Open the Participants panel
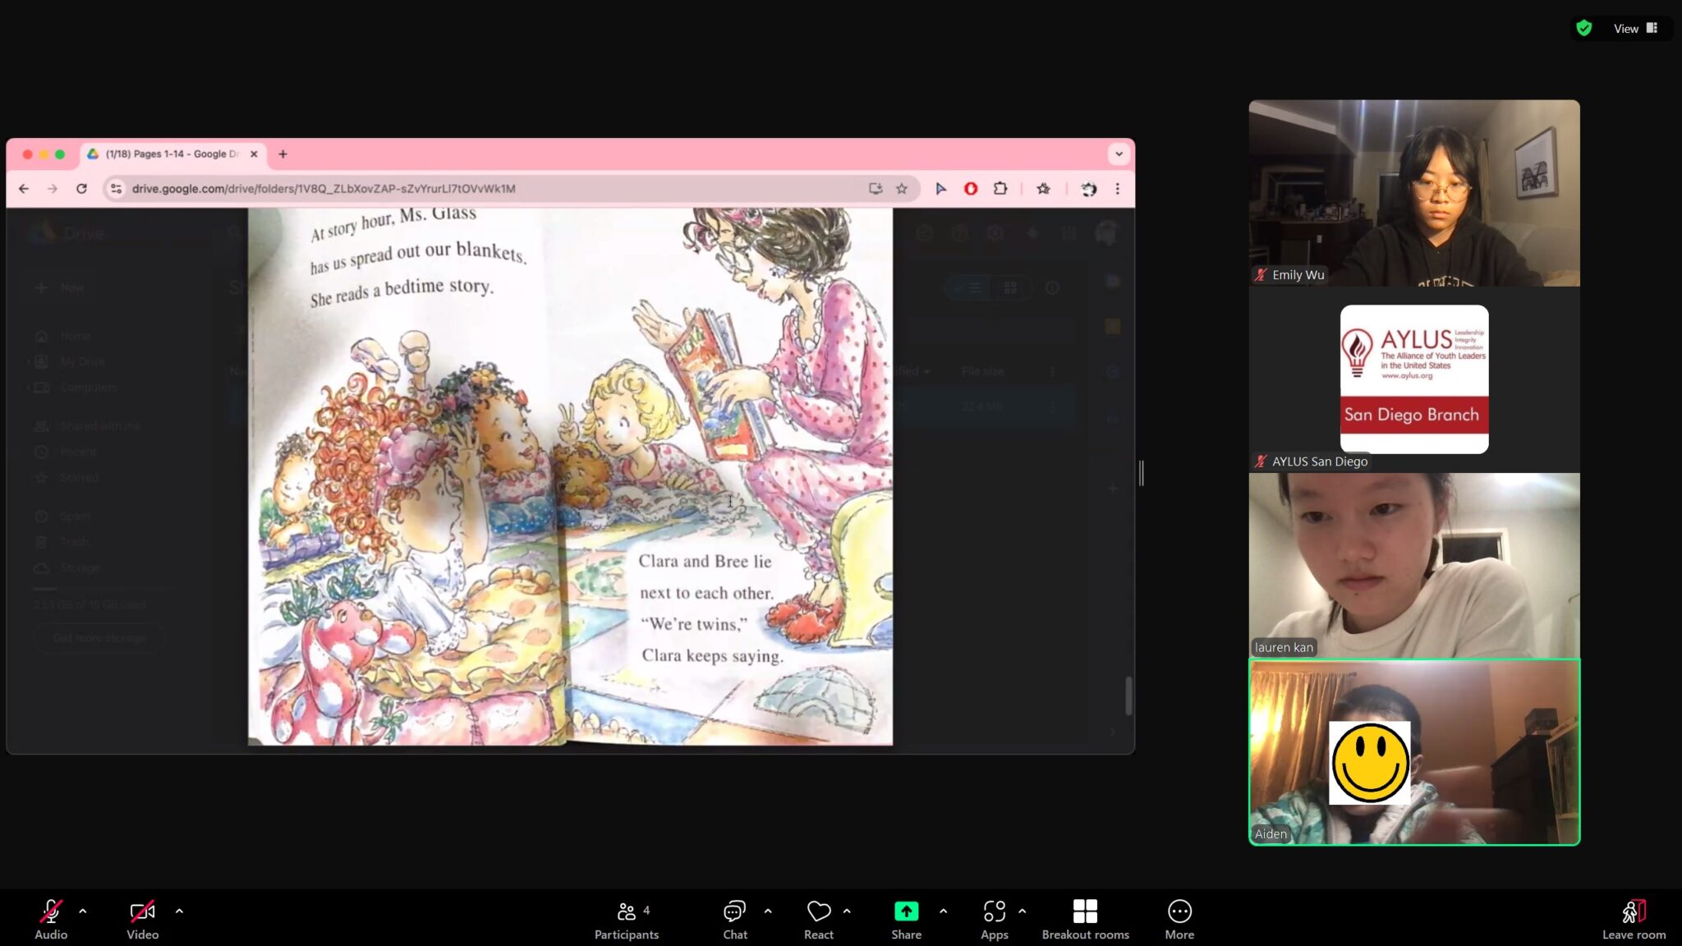This screenshot has height=946, width=1682. pyautogui.click(x=627, y=919)
